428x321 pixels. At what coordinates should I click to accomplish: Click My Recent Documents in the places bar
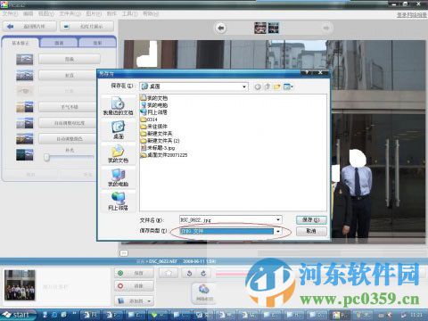(118, 106)
